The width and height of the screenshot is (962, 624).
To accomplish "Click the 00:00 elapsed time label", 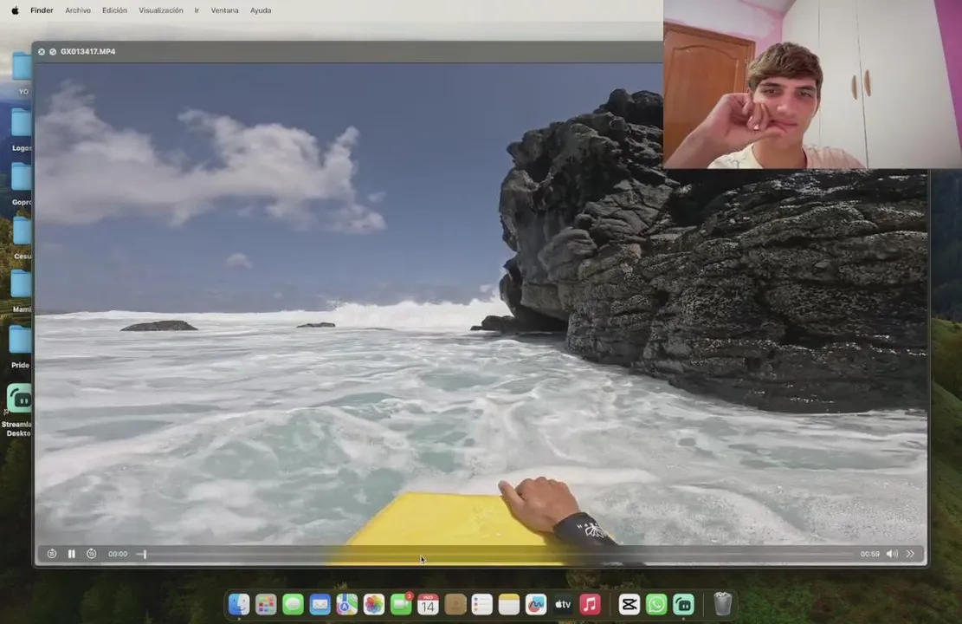I will pyautogui.click(x=118, y=554).
